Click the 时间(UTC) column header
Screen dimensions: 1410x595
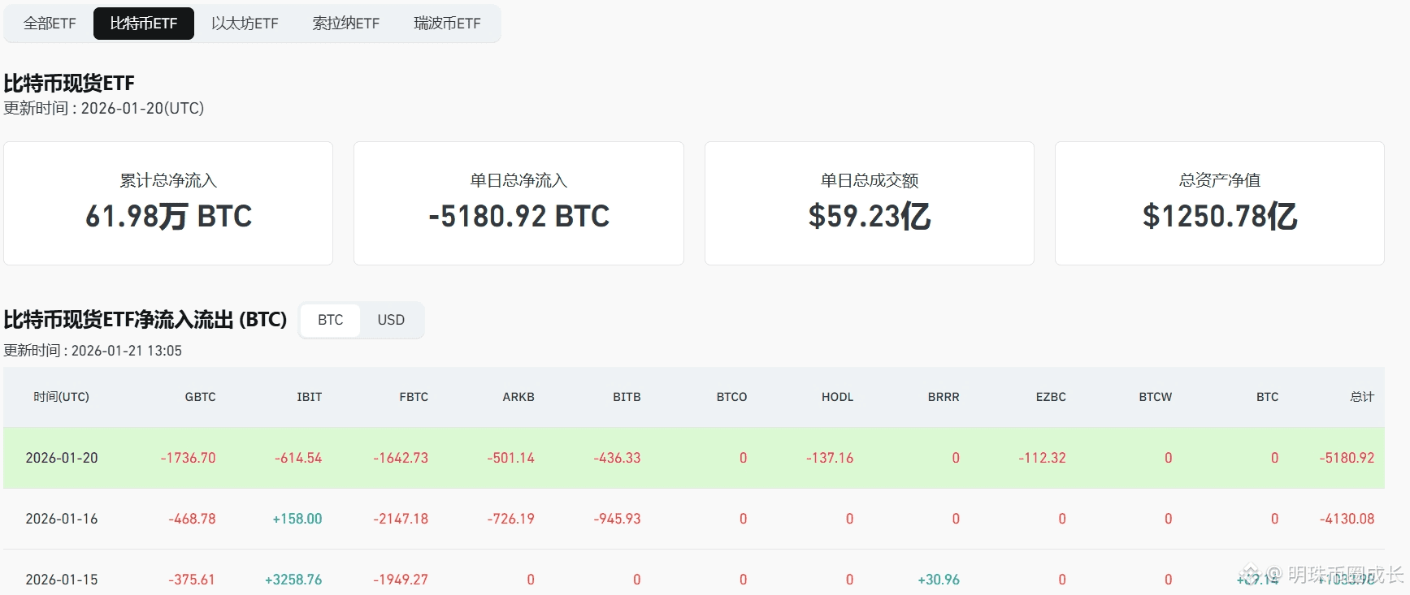[x=61, y=397]
